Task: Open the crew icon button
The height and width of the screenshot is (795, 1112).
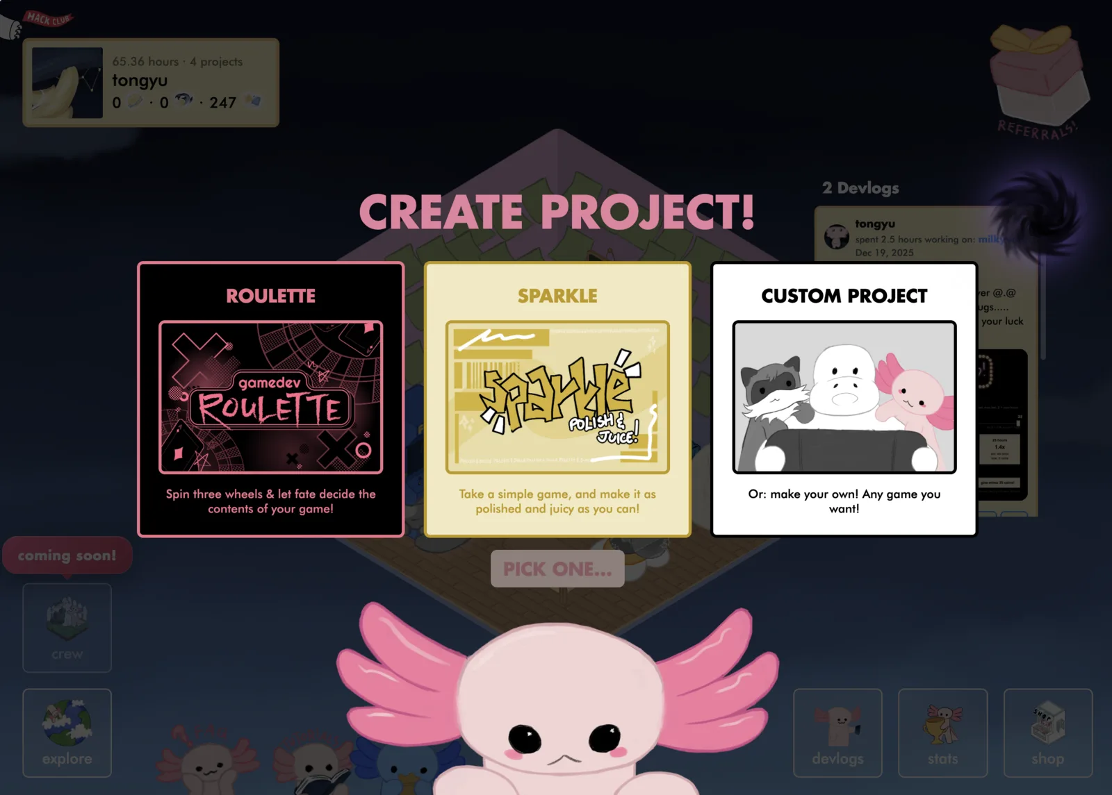Action: click(x=67, y=628)
